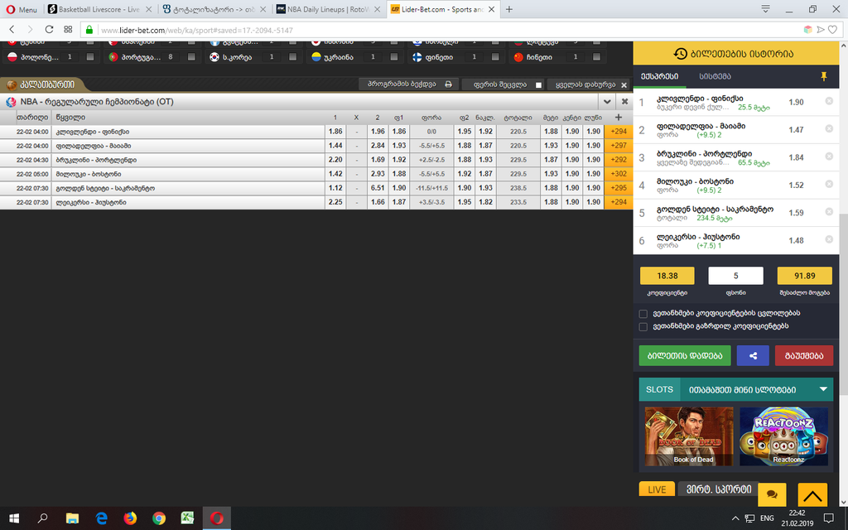Open the Reactoonz slot thumbnail
The height and width of the screenshot is (530, 848).
783,436
